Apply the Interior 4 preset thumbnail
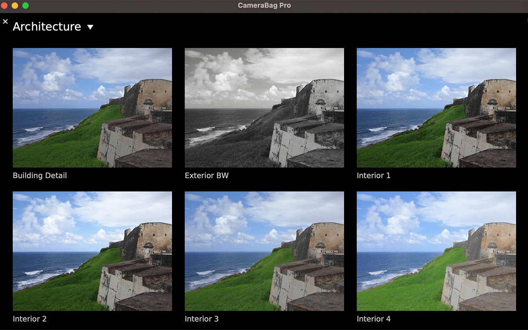This screenshot has height=330, width=528. (436, 251)
